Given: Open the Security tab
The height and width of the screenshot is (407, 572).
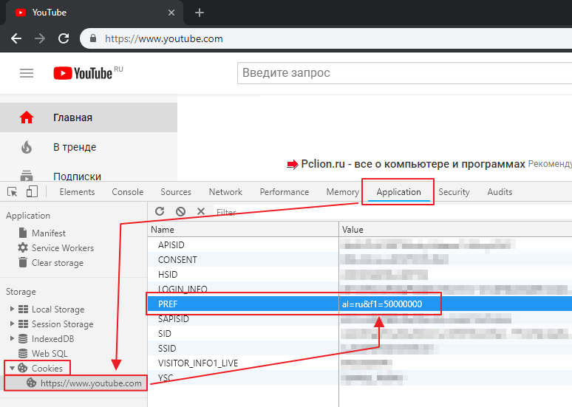Looking at the screenshot, I should pos(454,192).
